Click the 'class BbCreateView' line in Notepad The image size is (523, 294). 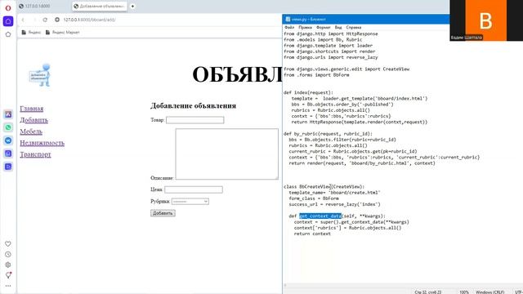point(324,187)
